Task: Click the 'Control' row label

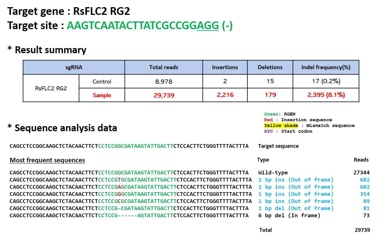Action: 102,81
